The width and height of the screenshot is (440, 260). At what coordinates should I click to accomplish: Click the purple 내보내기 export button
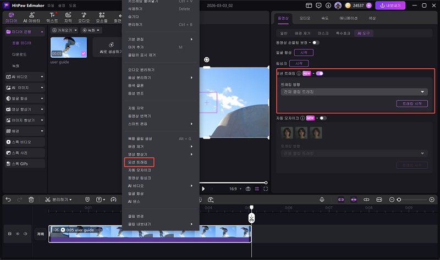[x=390, y=5]
